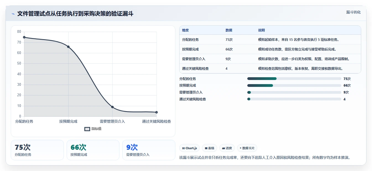Open the 75次 分配的任务 stat card
The height and width of the screenshot is (171, 372).
(37, 150)
